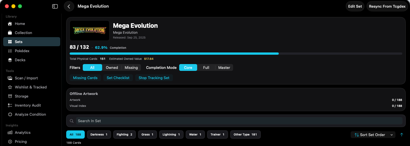Click the magnifier icon in search
The width and height of the screenshot is (410, 146).
[x=72, y=121]
